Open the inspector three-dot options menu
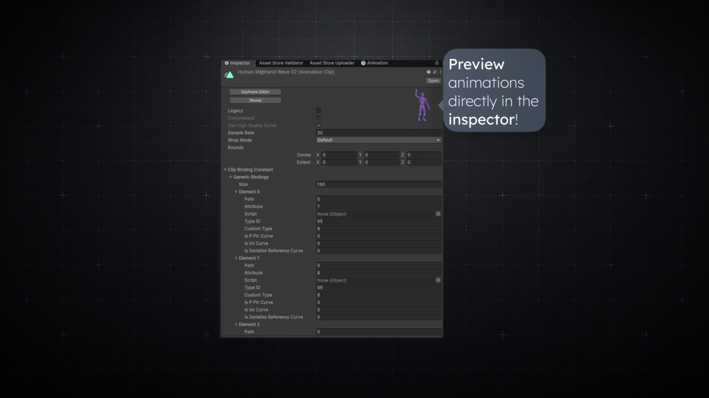 [440, 72]
